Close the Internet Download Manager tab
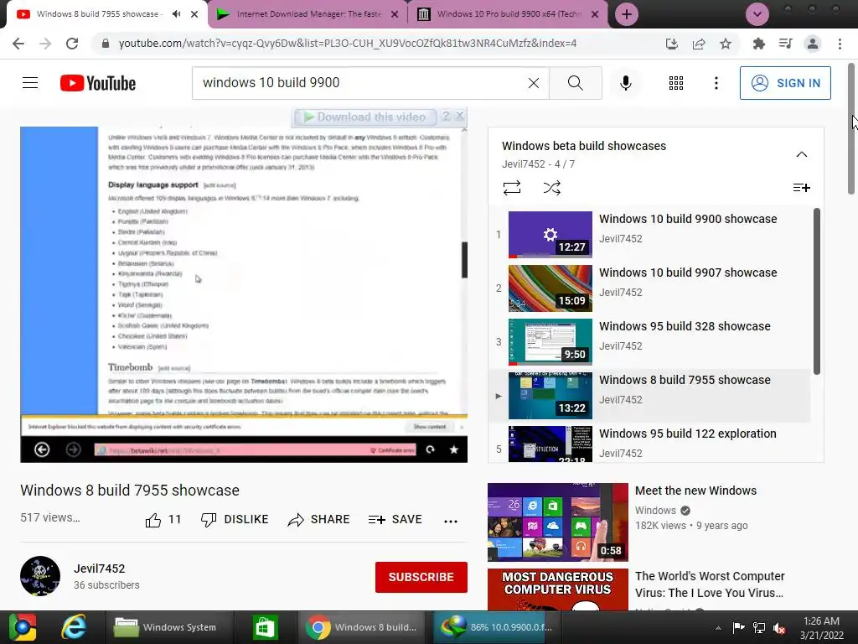Viewport: 858px width, 644px height. click(x=395, y=14)
